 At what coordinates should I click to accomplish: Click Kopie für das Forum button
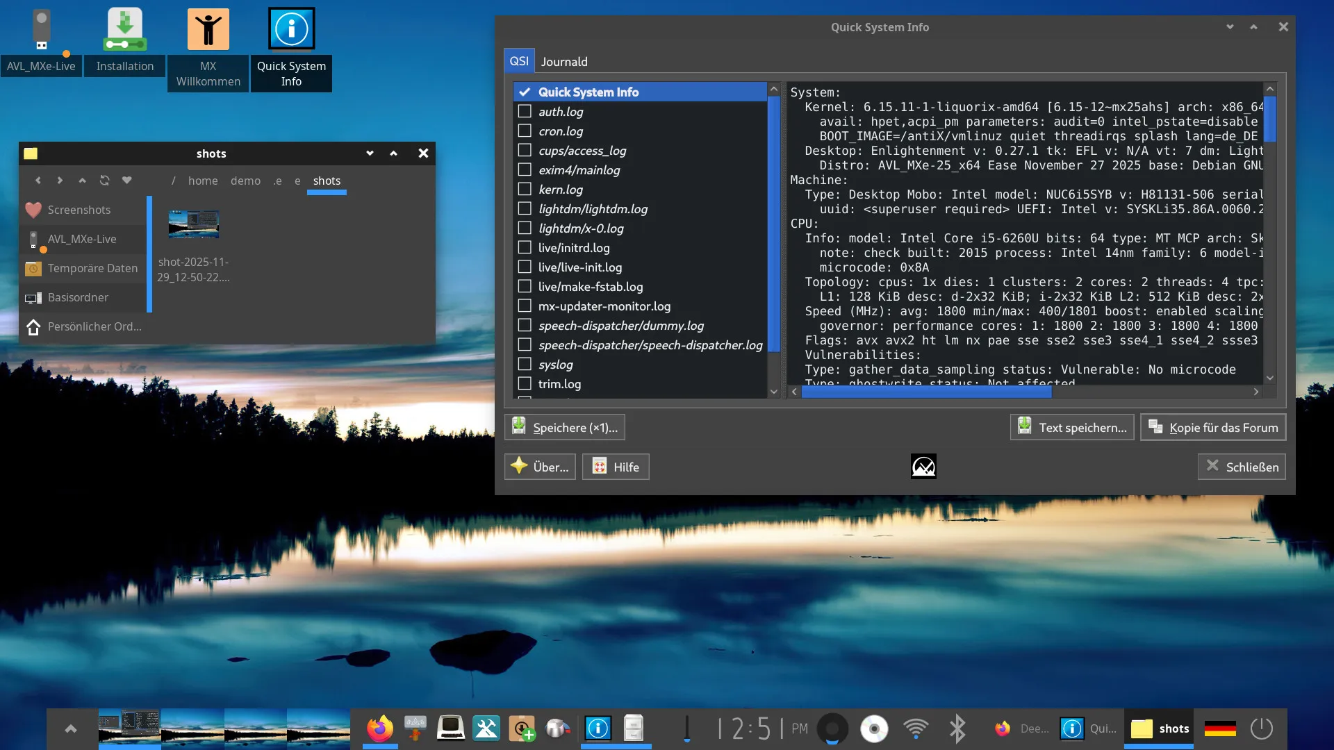click(x=1213, y=428)
